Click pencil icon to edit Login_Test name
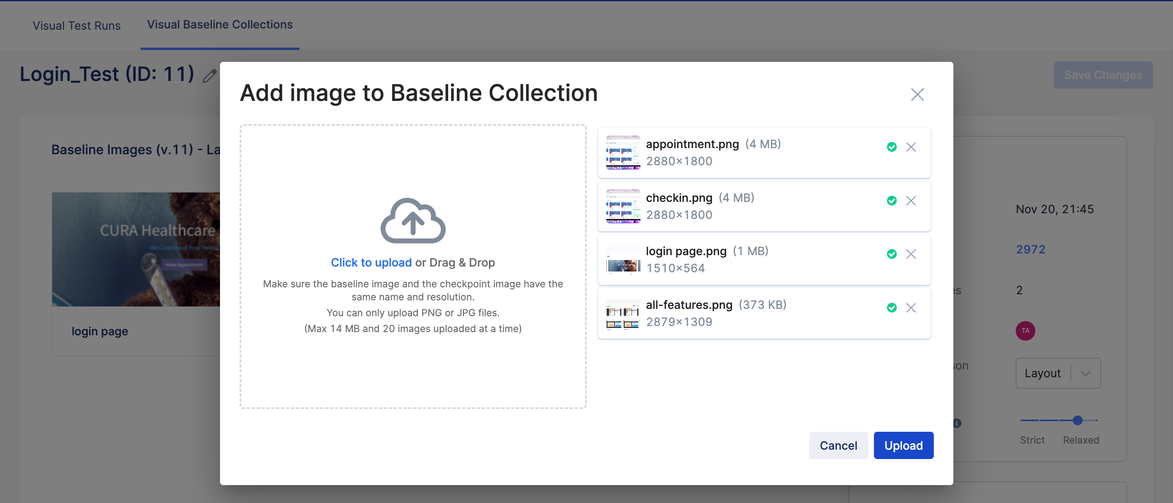Viewport: 1173px width, 503px height. click(x=209, y=76)
